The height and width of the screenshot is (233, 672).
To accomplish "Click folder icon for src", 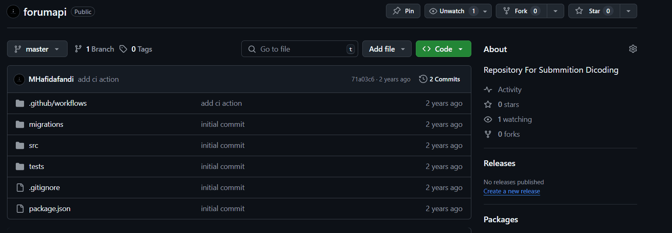I will click(20, 145).
